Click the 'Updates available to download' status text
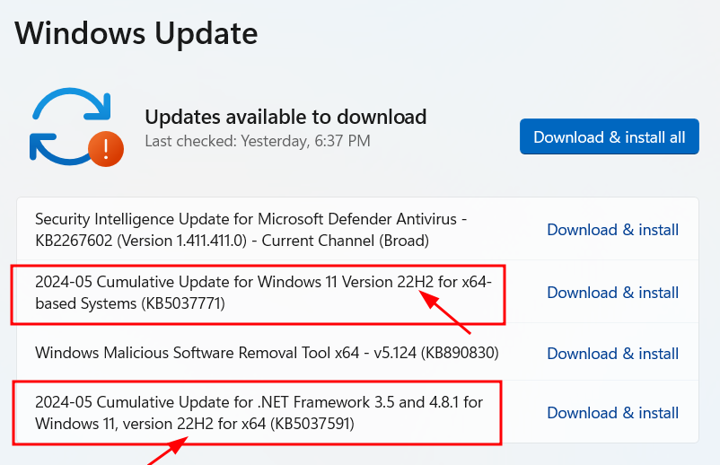The image size is (720, 465). (x=285, y=117)
